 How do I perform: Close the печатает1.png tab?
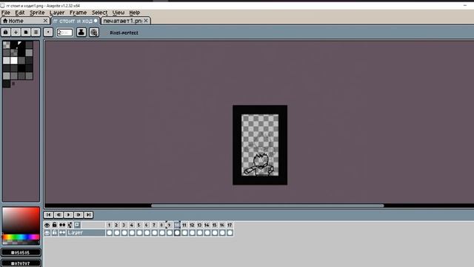(x=146, y=21)
